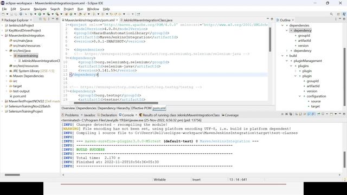Screen dimensions: 347x195
Task: Collapse the pluginManagement node in Outline
Action: (287, 61)
